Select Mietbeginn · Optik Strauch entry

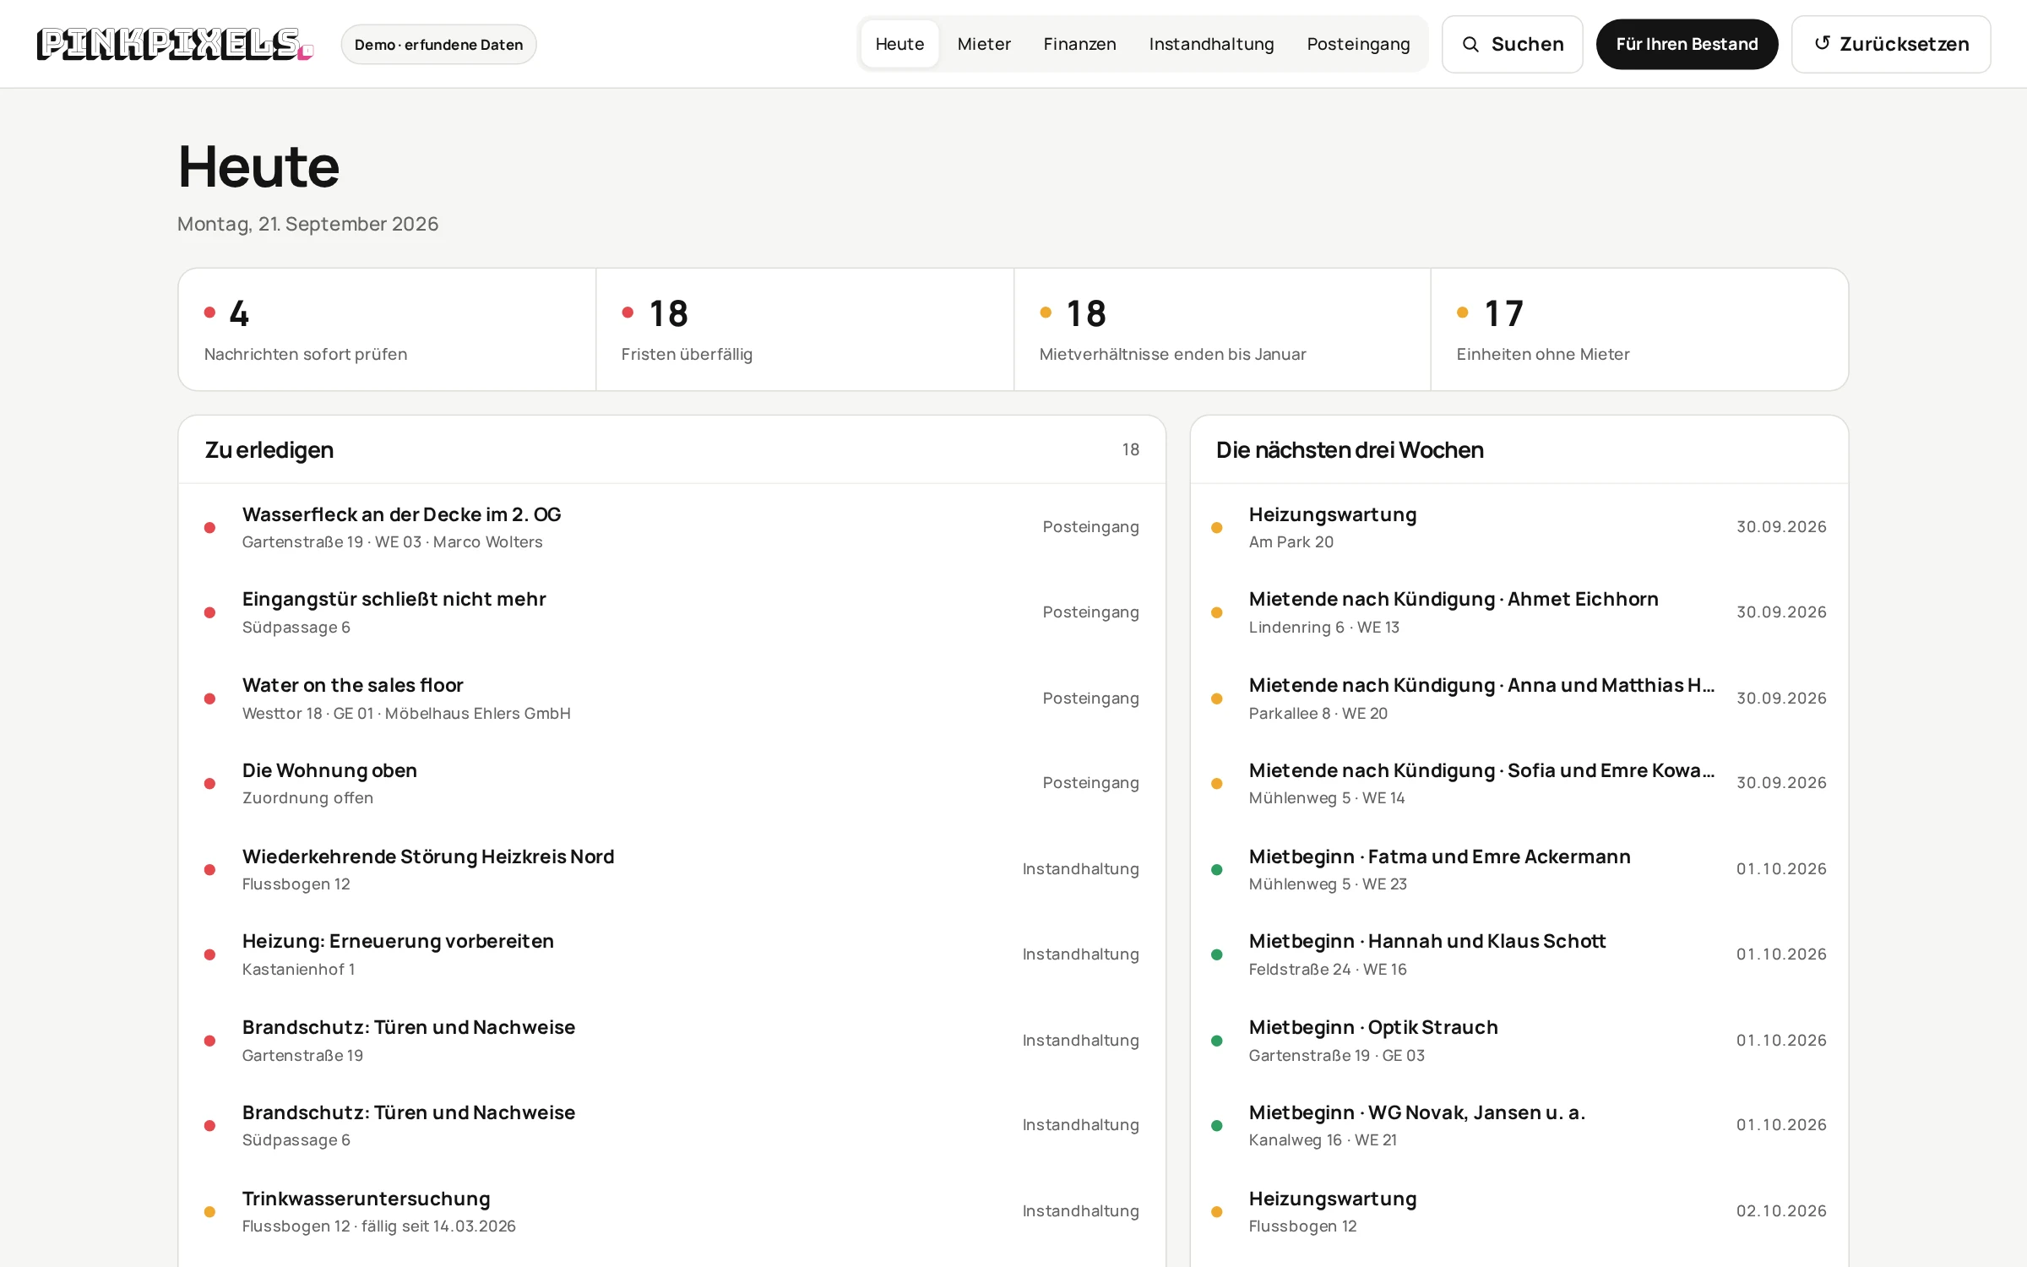tap(1519, 1041)
